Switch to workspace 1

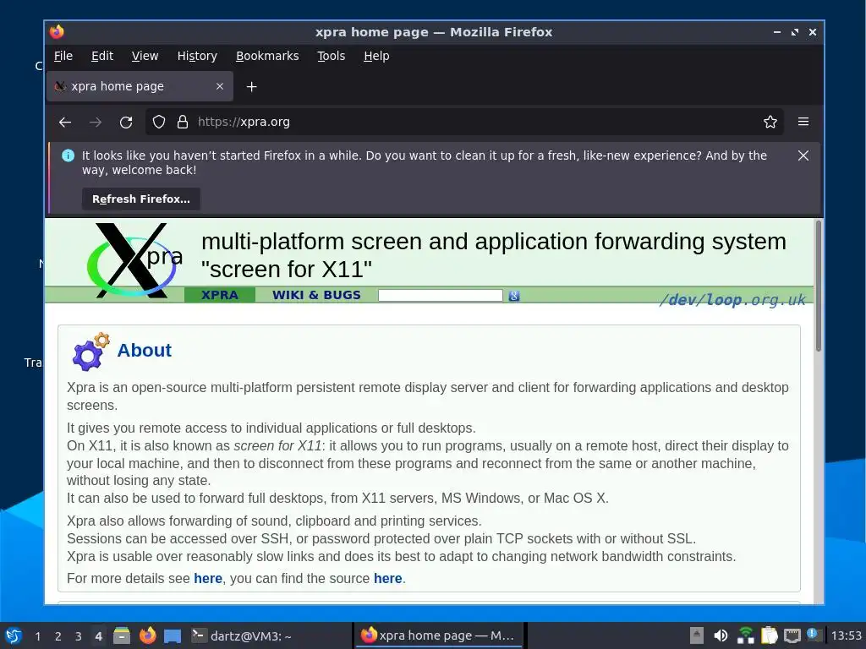click(37, 636)
